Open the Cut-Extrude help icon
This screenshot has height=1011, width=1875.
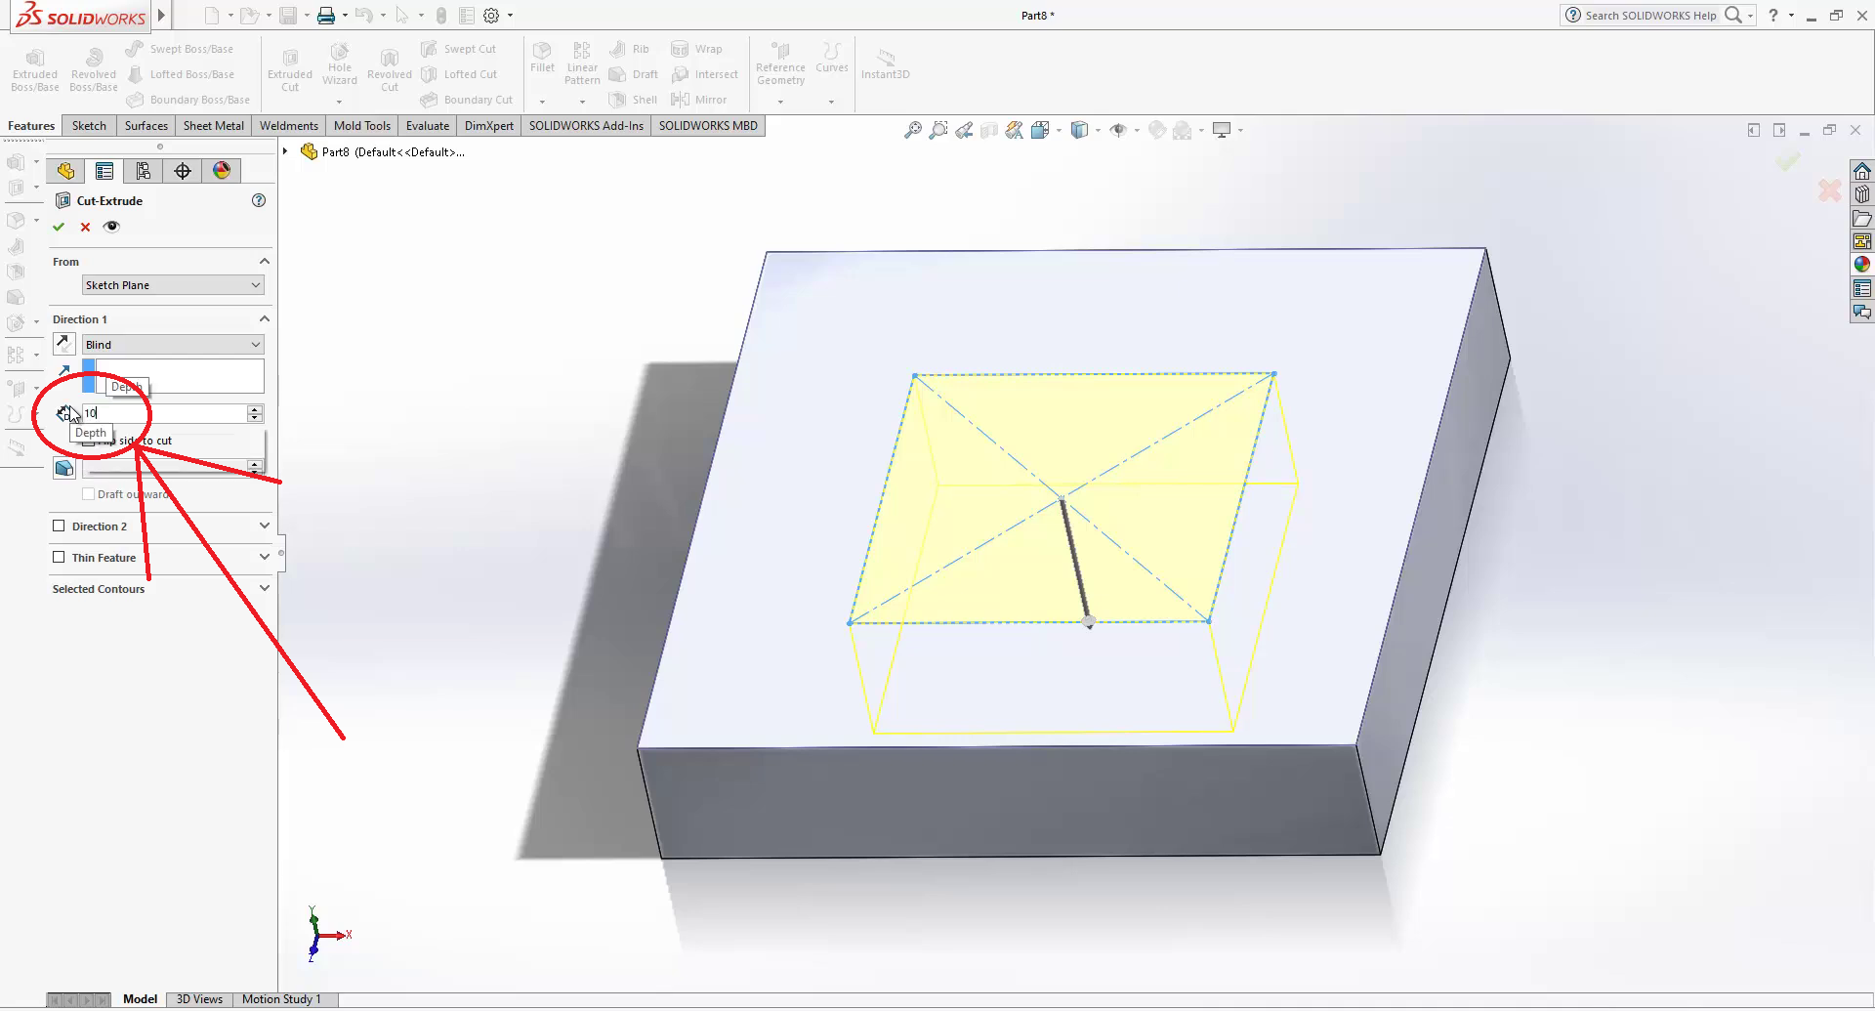pyautogui.click(x=259, y=200)
